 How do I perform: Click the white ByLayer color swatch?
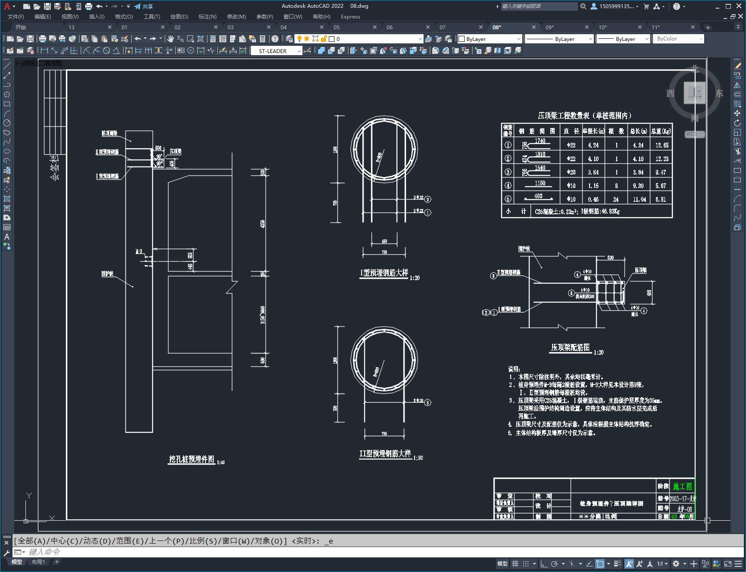462,39
